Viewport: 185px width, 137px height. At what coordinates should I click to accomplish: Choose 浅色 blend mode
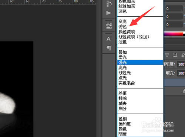pyautogui.click(x=140, y=42)
